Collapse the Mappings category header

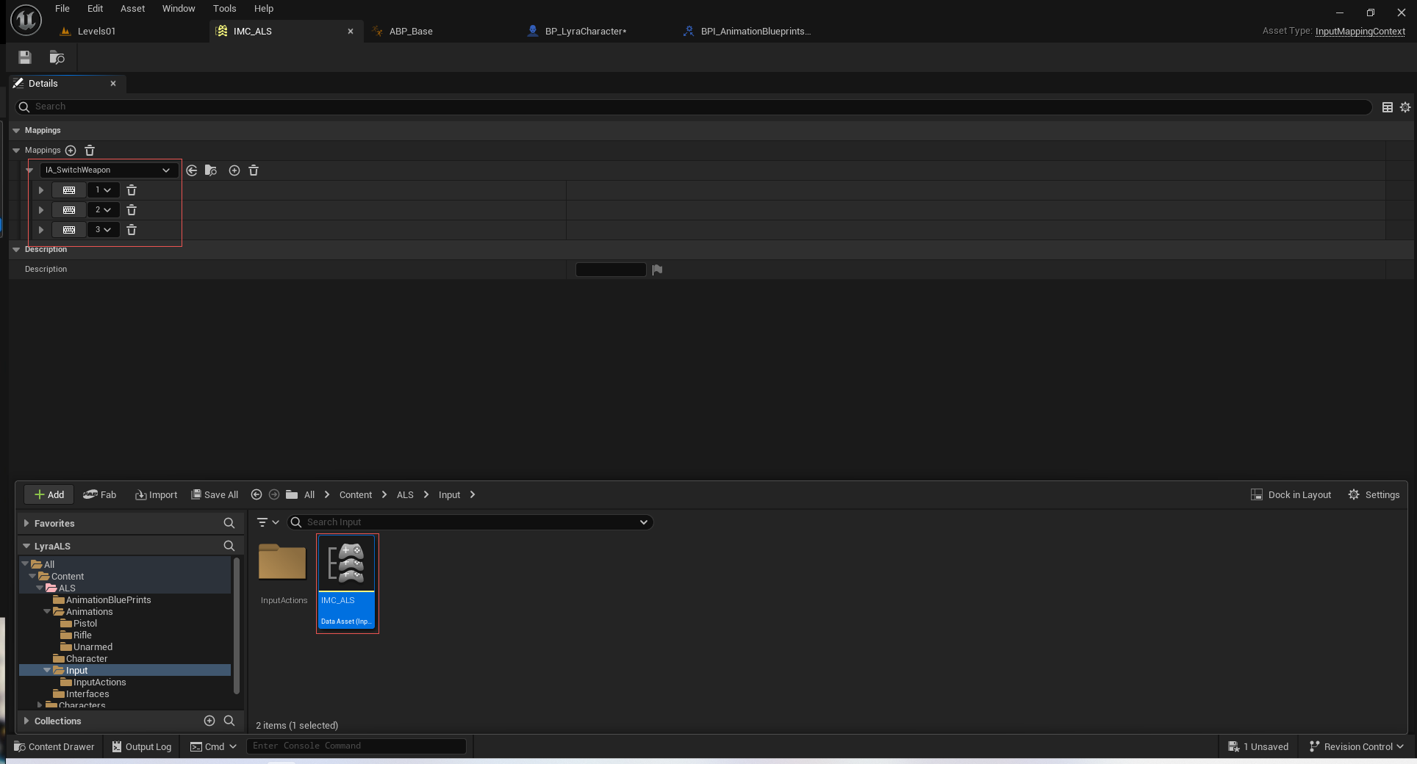click(16, 131)
